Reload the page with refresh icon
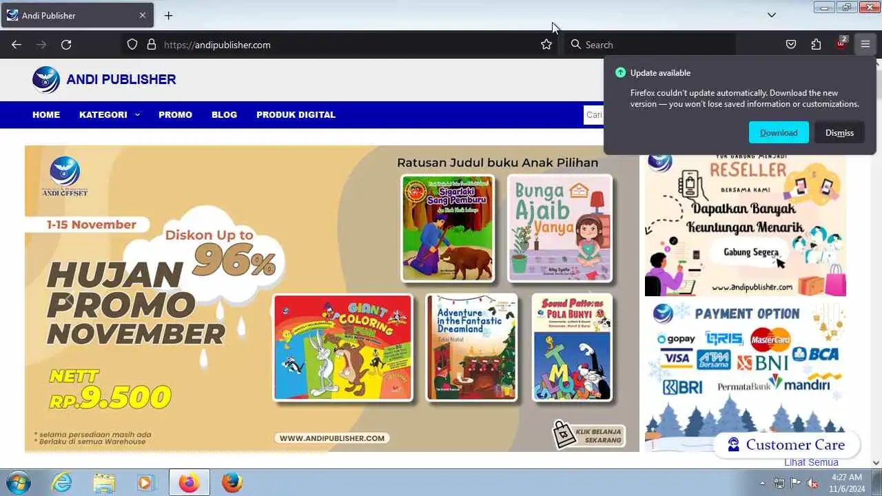 tap(66, 45)
